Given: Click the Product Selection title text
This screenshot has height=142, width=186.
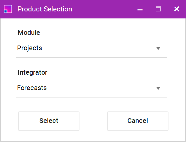Looking at the screenshot, I should 45,9.
